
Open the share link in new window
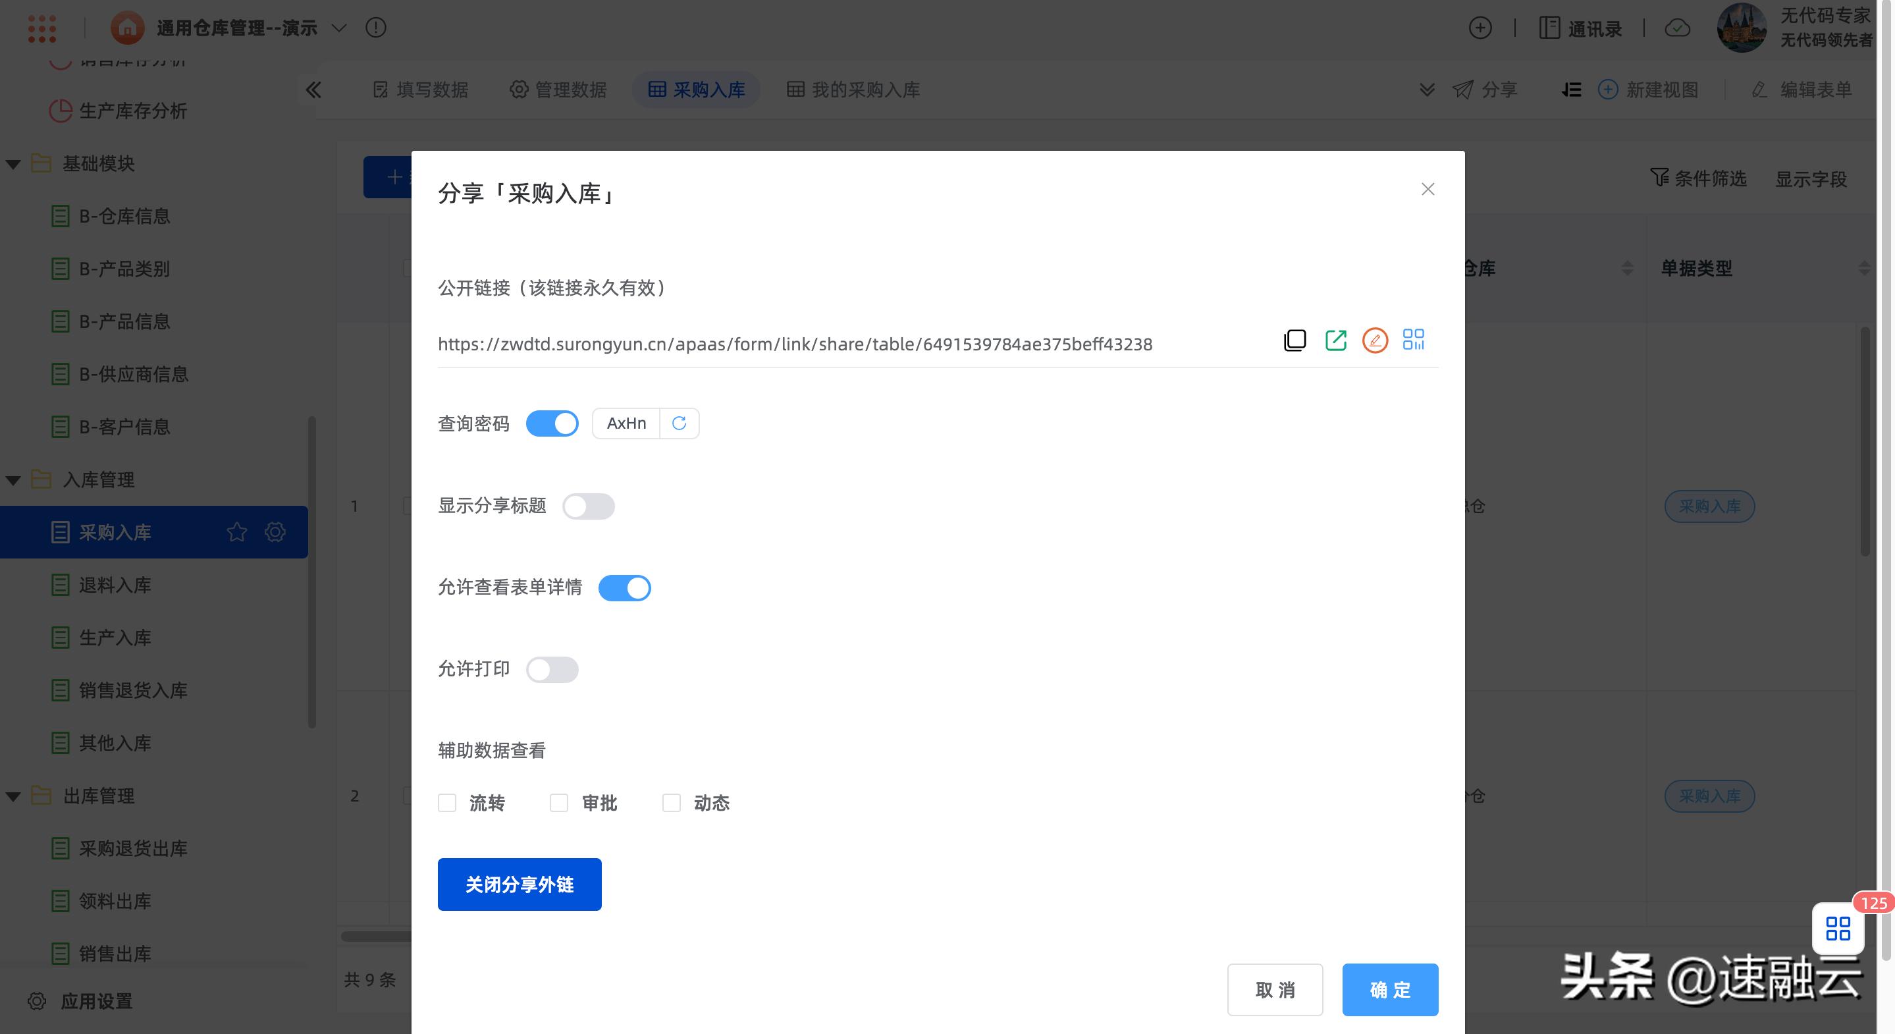(x=1336, y=340)
